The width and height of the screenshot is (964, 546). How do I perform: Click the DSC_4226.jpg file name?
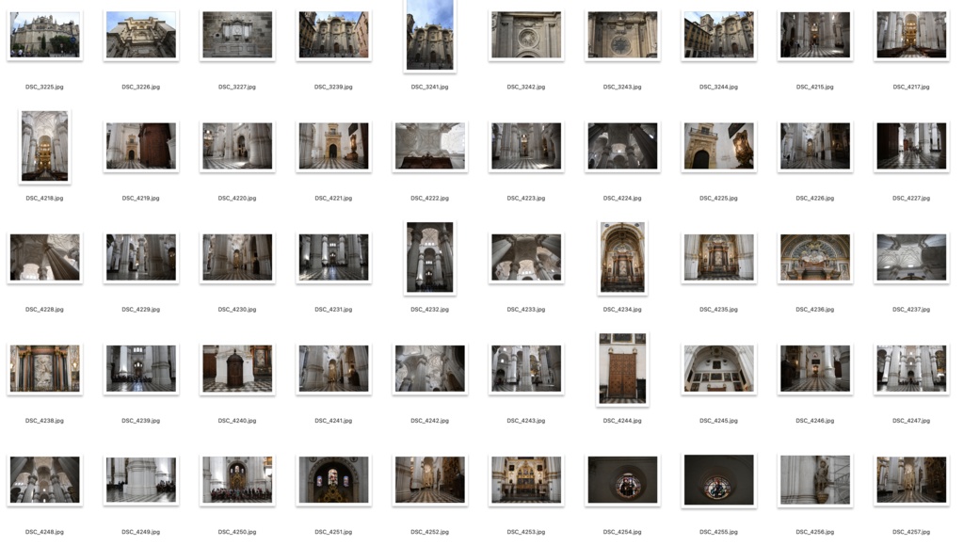coord(815,199)
